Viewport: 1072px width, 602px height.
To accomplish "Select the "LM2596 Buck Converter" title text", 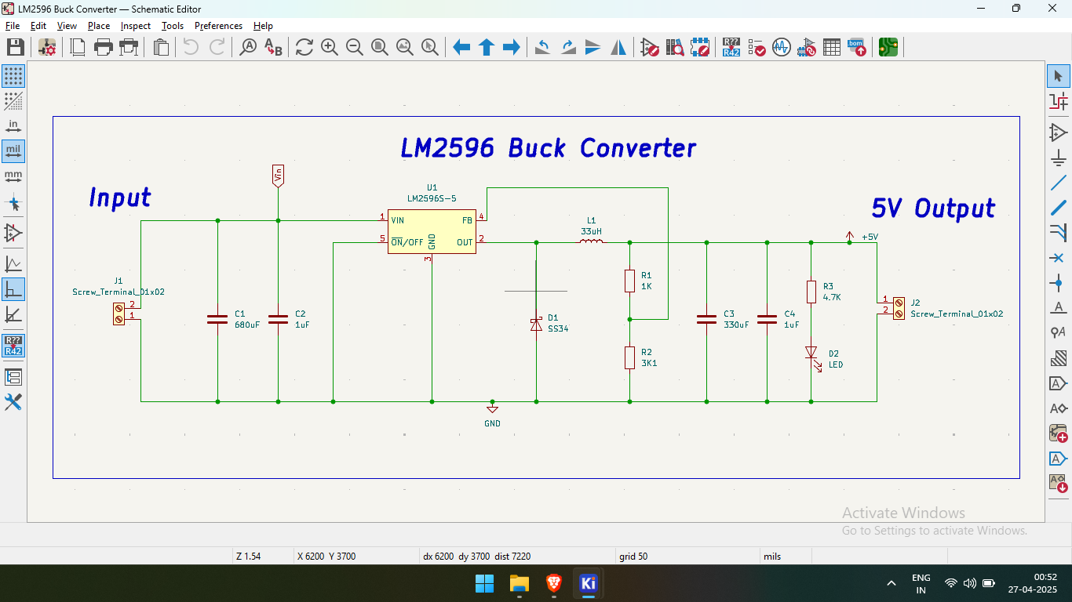I will [548, 147].
